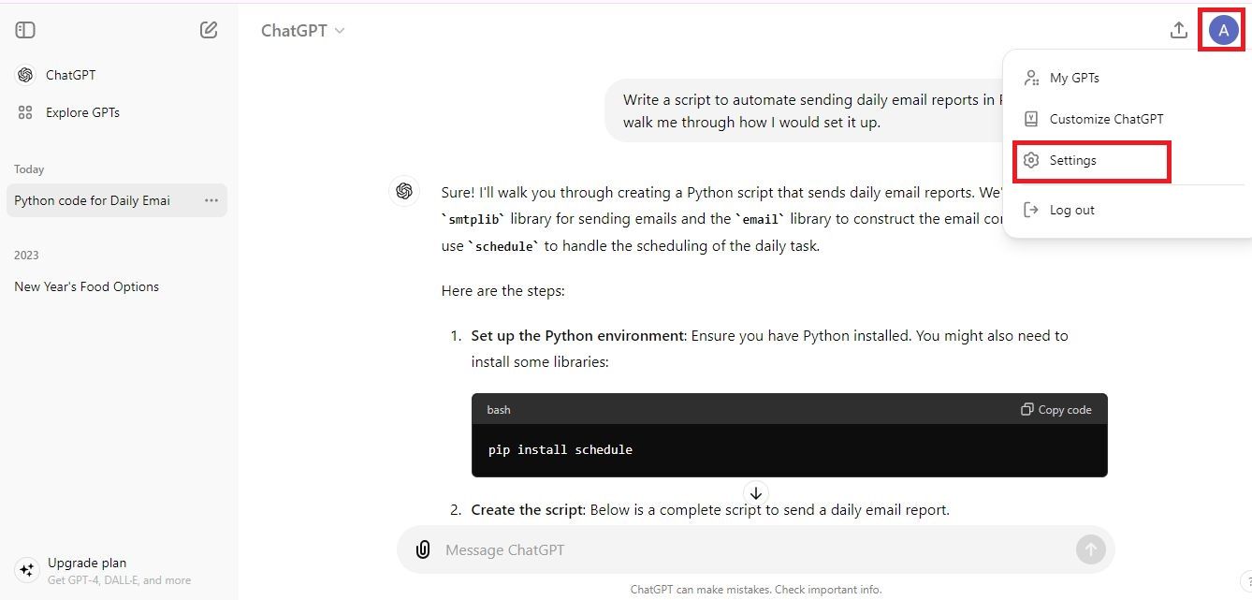Select the ChatGPT conversation in sidebar
This screenshot has width=1252, height=600.
(x=68, y=74)
